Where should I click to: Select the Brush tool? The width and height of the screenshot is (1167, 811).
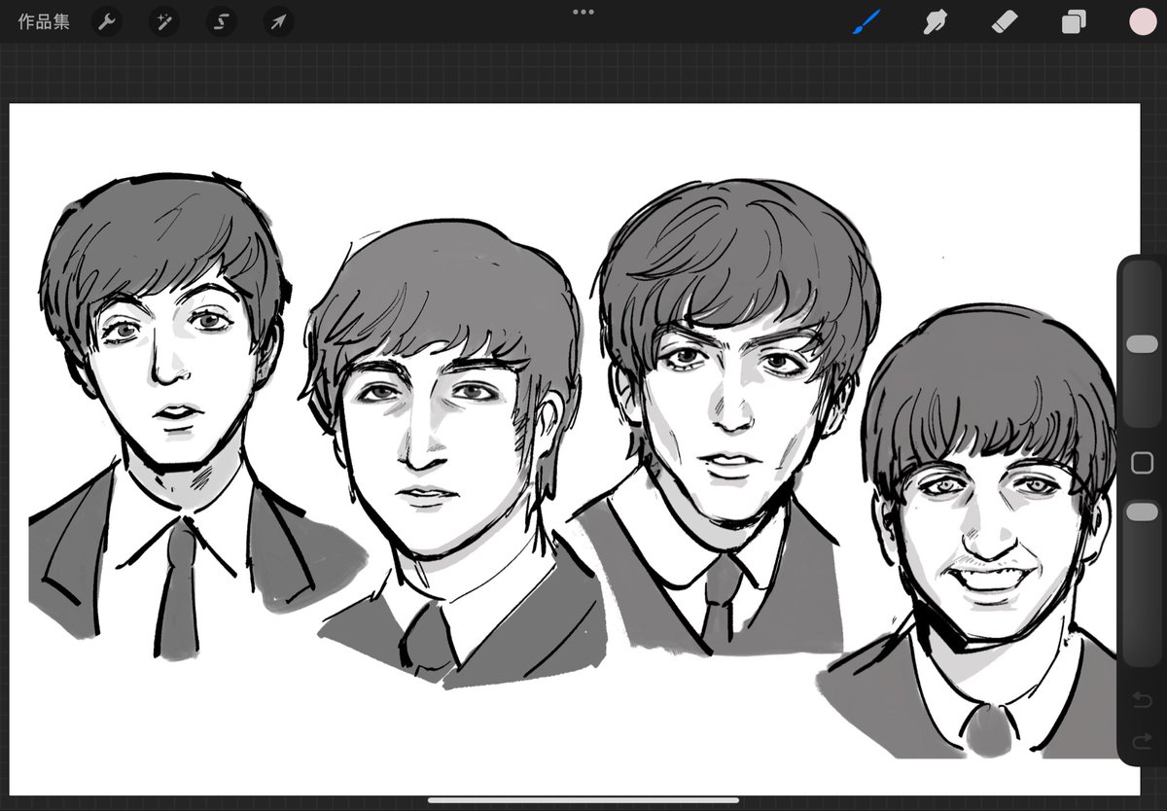pyautogui.click(x=866, y=22)
